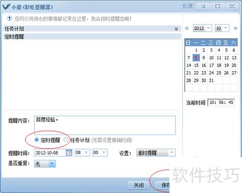Select day 17 in calendar
The image size is (242, 193).
click(211, 65)
